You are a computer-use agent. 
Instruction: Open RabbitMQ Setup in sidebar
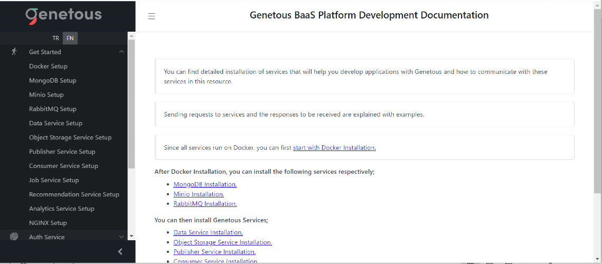[53, 109]
